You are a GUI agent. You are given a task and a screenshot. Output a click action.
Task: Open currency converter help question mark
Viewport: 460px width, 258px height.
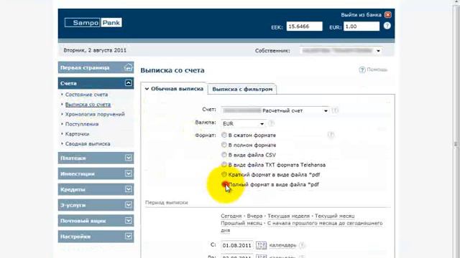[x=387, y=26]
